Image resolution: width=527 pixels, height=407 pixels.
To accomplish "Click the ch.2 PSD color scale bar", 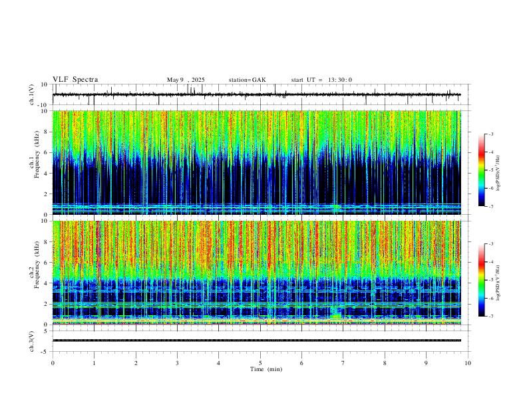I will (482, 280).
